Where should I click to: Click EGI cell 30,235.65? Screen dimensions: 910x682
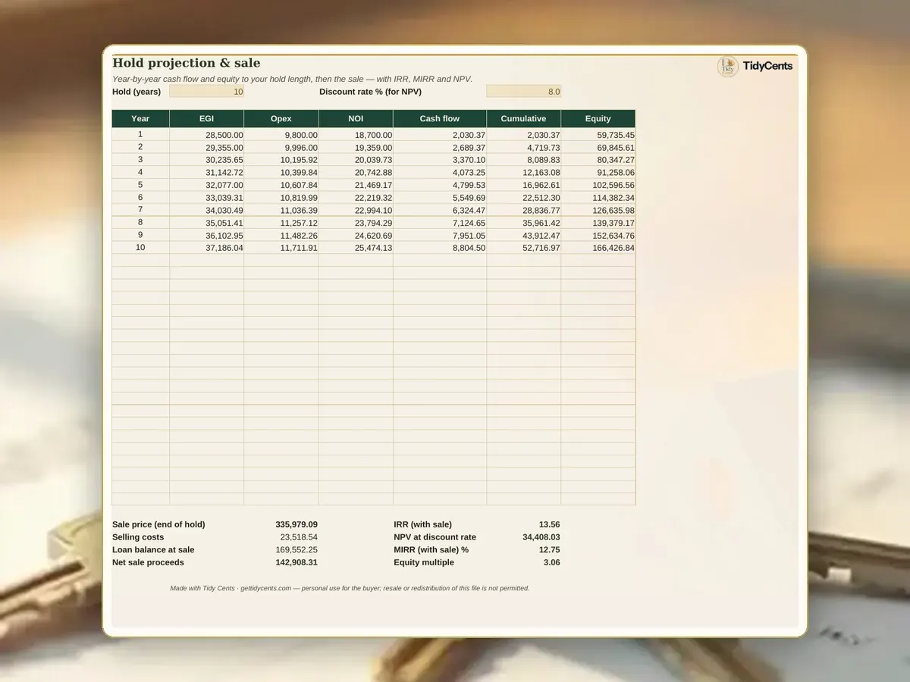click(206, 160)
